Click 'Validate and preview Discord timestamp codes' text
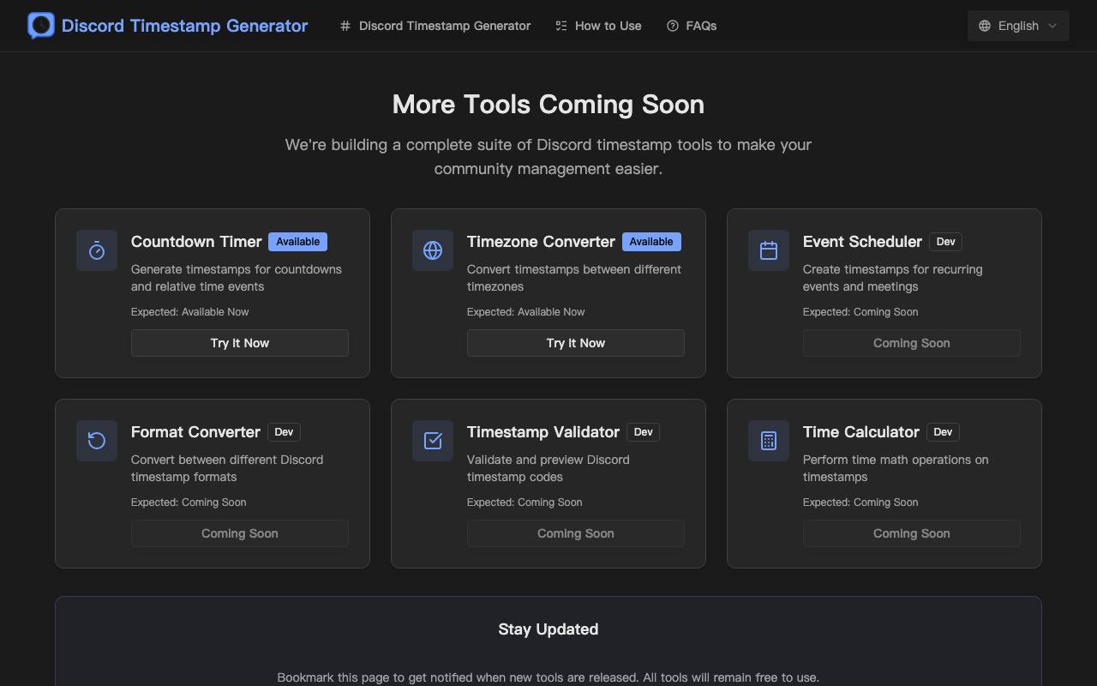Screen dimensions: 1097x686 coord(548,468)
